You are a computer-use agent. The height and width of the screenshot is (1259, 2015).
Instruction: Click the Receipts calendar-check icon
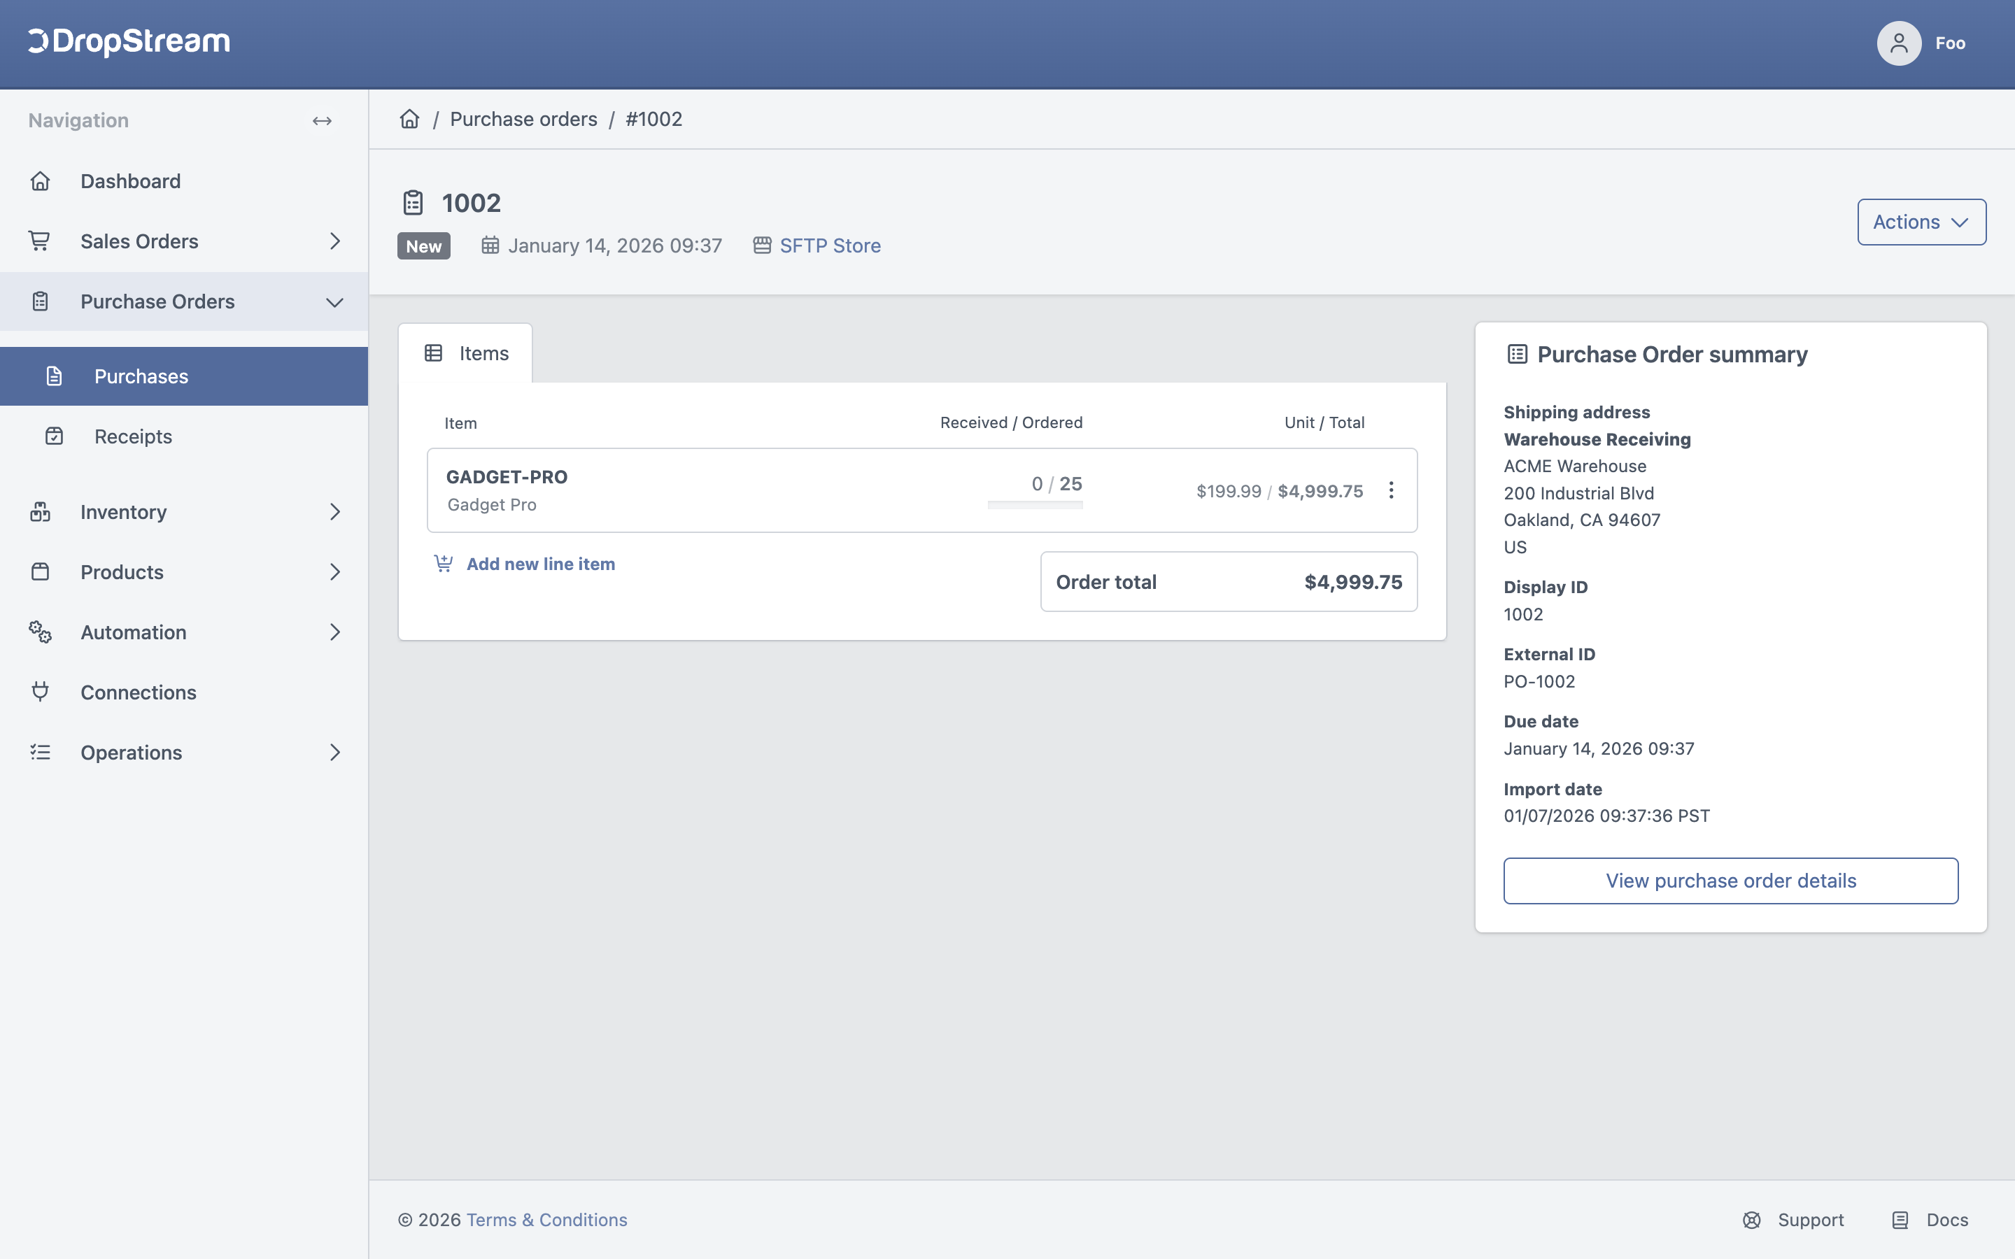pyautogui.click(x=54, y=436)
